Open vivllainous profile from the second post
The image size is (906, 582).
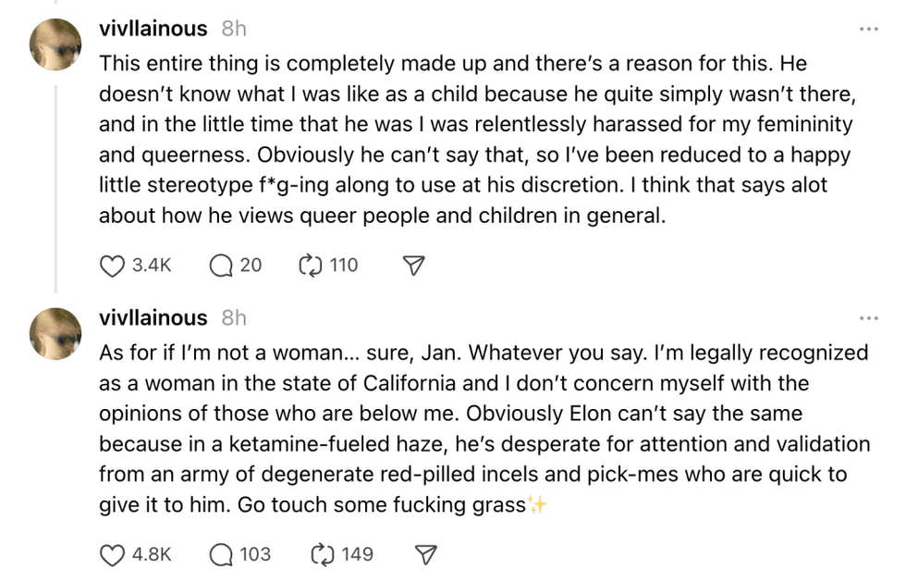(x=153, y=317)
